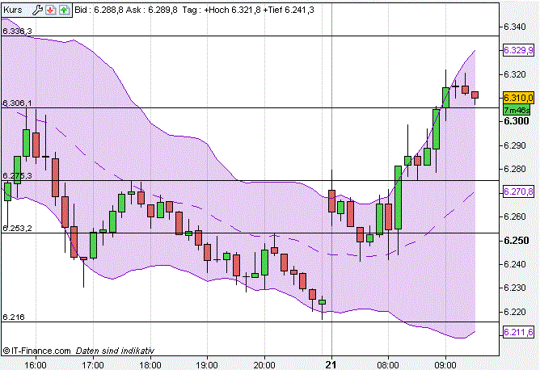Click the 6.340 price scale label
Screen dimensions: 540x370
[x=514, y=27]
